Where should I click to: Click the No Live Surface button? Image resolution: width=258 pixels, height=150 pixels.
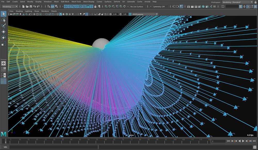pos(137,6)
